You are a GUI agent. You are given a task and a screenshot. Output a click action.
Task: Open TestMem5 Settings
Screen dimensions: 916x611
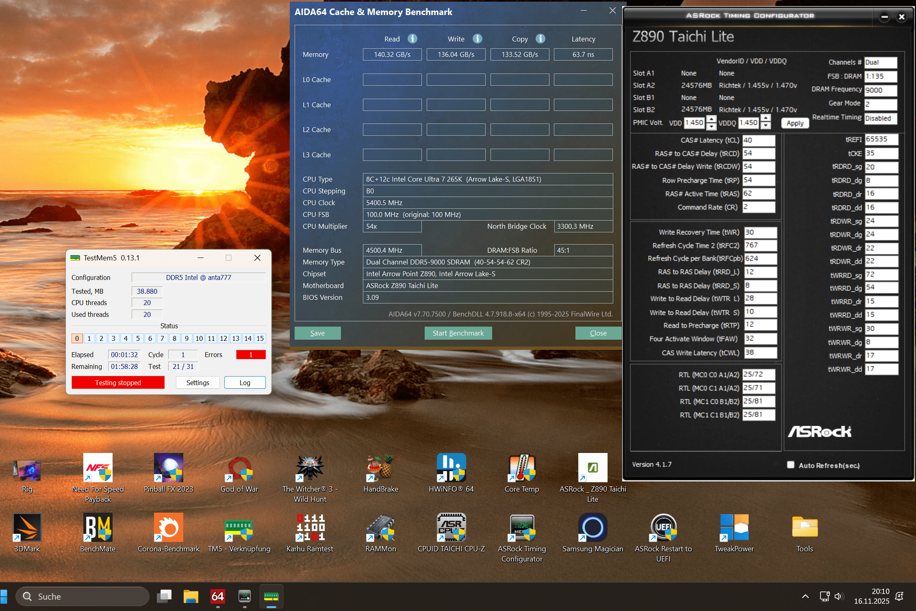(198, 383)
